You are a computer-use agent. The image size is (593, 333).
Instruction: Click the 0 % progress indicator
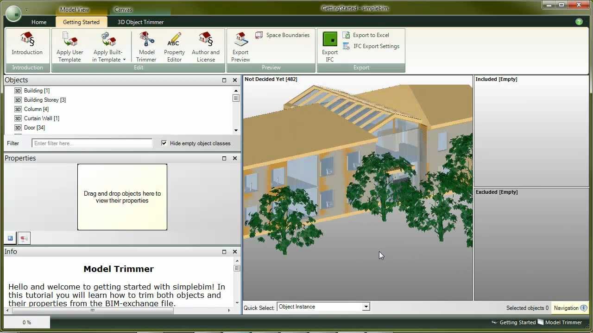tap(27, 322)
